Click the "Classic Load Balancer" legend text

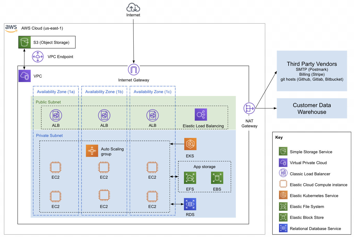(x=310, y=174)
